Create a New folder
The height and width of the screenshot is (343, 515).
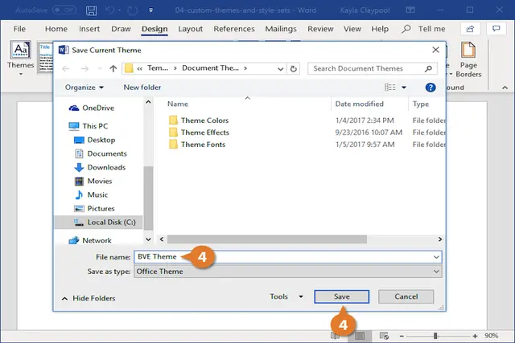tap(142, 88)
